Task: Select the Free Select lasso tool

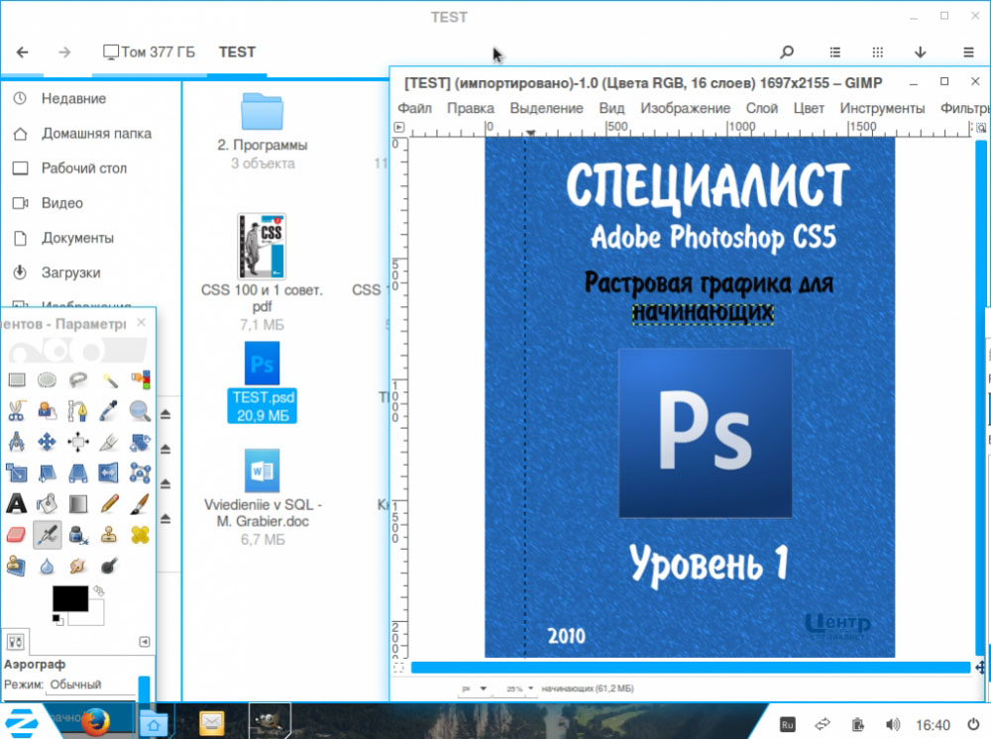Action: click(77, 379)
